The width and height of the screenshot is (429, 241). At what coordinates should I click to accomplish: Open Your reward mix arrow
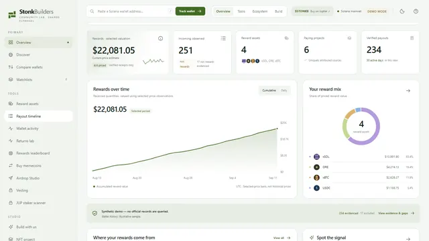(x=408, y=90)
